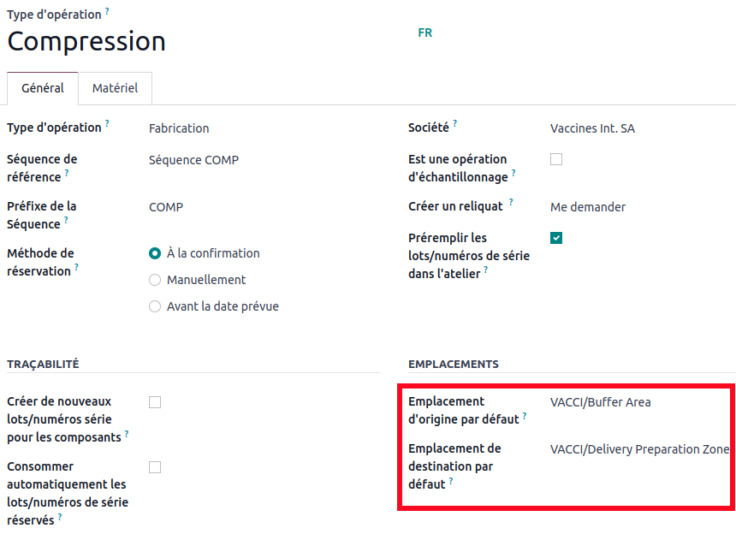Image resolution: width=736 pixels, height=534 pixels.
Task: Click help icon beside Méthode de réservation
Action: tap(76, 267)
